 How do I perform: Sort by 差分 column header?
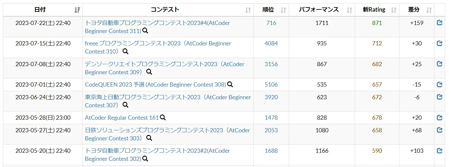tap(414, 10)
